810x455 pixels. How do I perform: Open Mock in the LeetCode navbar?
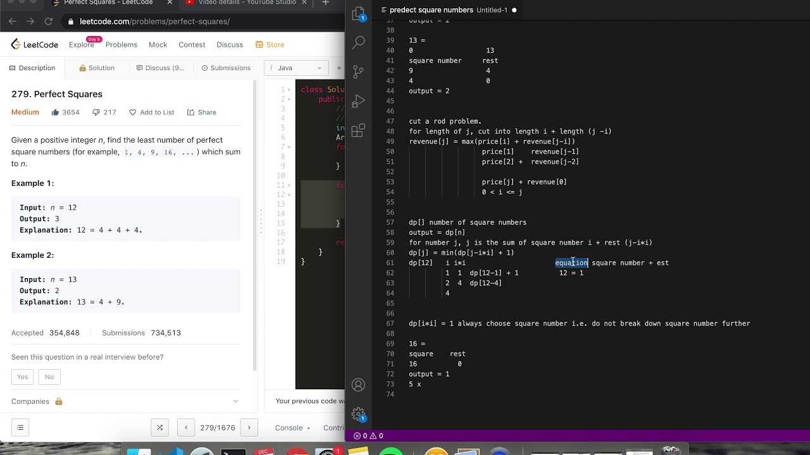coord(158,45)
